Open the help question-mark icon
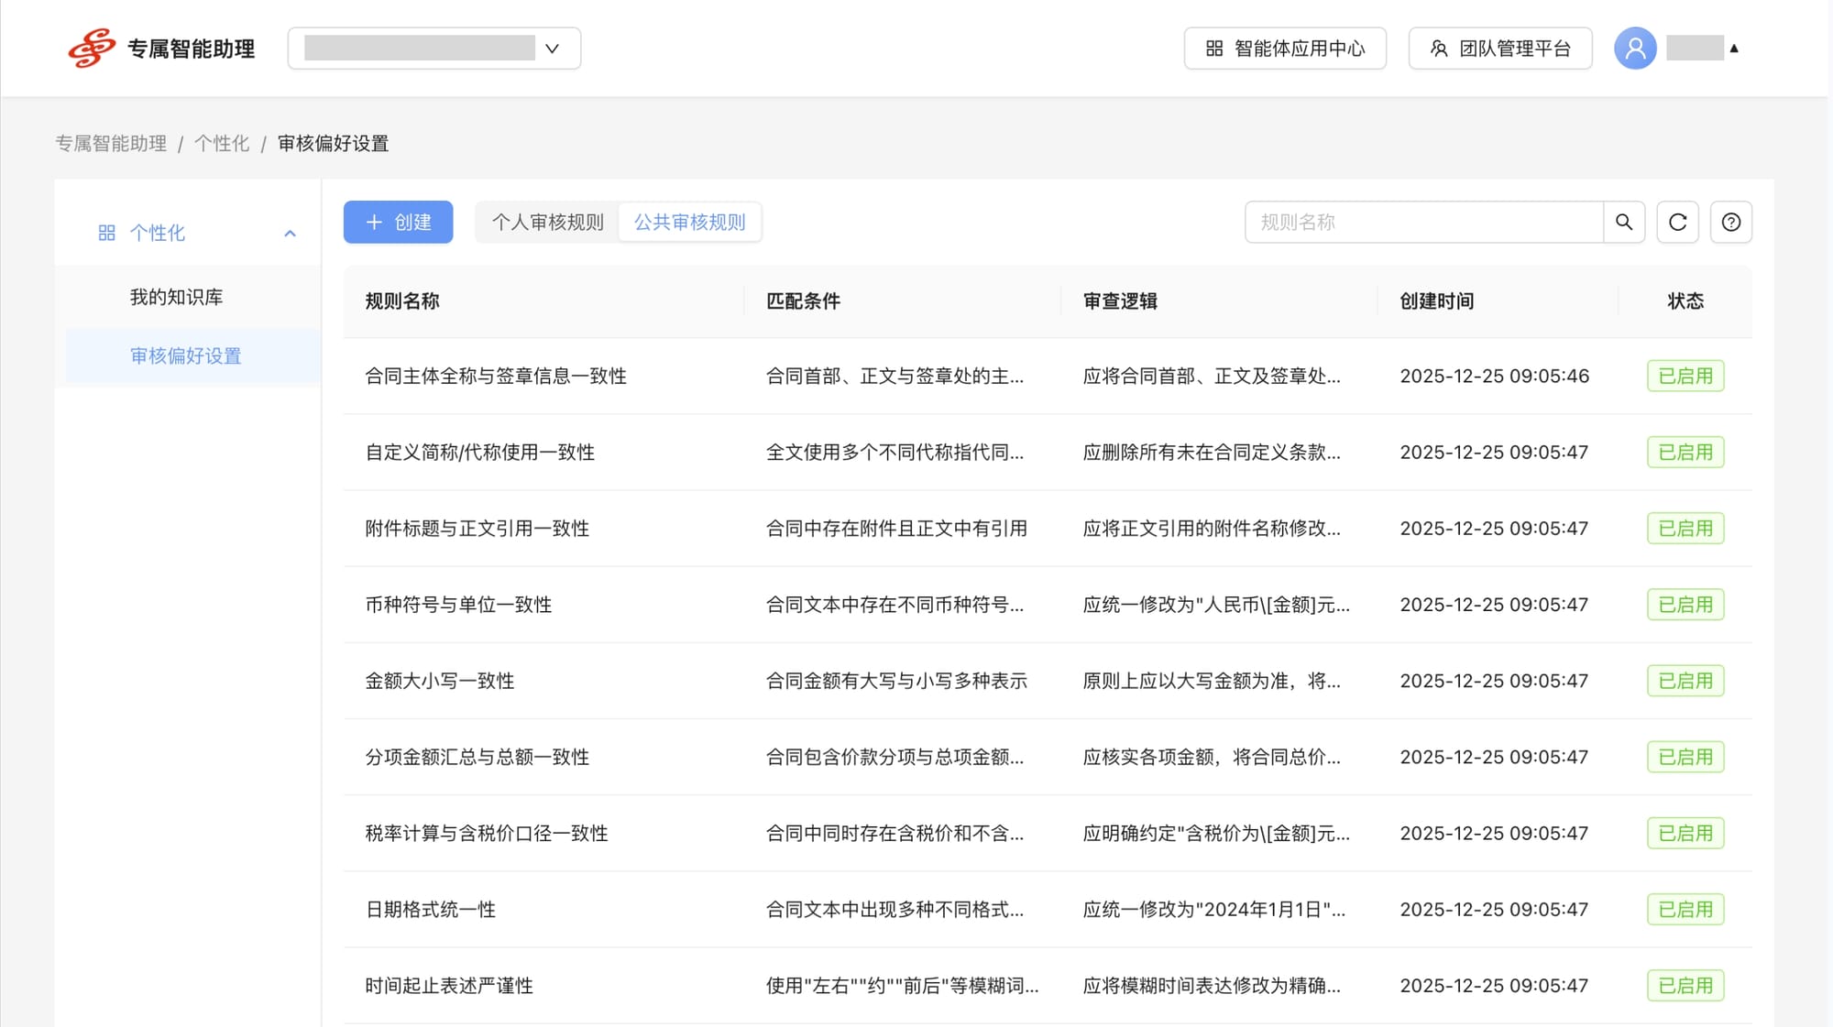Screen dimensions: 1833x1027 [x=1730, y=222]
